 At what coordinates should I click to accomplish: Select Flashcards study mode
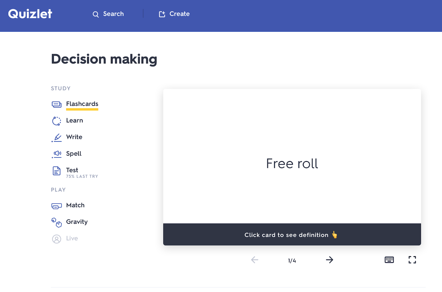pyautogui.click(x=82, y=104)
